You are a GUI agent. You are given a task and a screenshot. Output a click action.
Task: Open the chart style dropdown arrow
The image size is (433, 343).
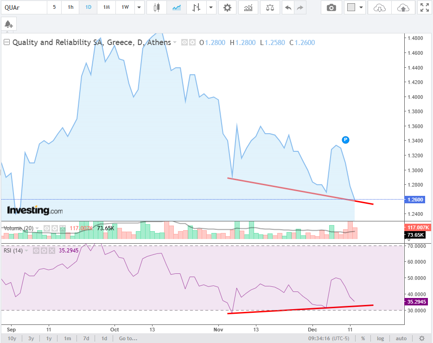coord(211,7)
